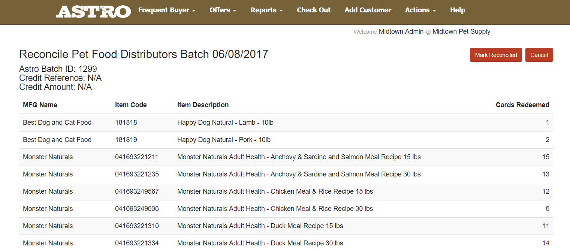
Task: Click Duck Meal Recipe 30 lbs description
Action: (260, 243)
